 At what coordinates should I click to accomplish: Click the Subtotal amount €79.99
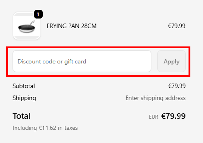[177, 86]
